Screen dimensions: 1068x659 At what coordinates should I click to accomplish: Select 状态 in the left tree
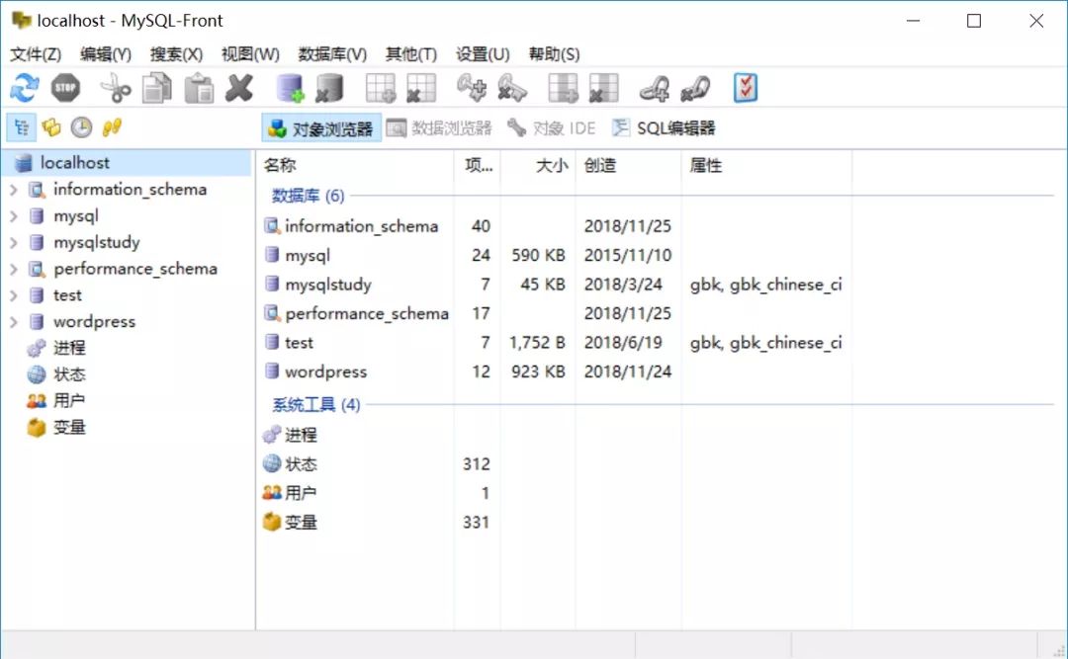(x=69, y=374)
